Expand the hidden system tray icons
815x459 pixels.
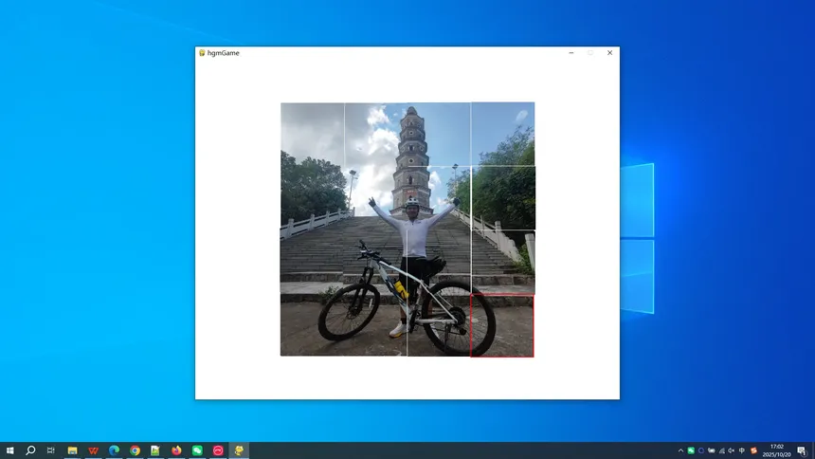pos(680,450)
